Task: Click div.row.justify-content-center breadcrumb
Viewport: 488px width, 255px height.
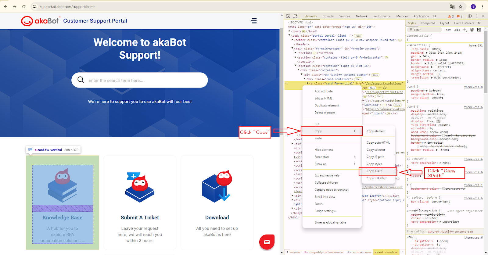Action: coord(324,252)
